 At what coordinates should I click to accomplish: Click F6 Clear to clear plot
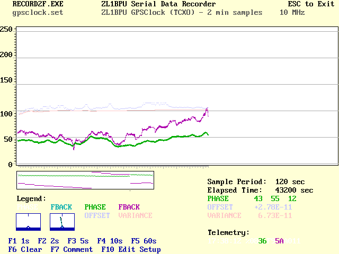coord(25,249)
